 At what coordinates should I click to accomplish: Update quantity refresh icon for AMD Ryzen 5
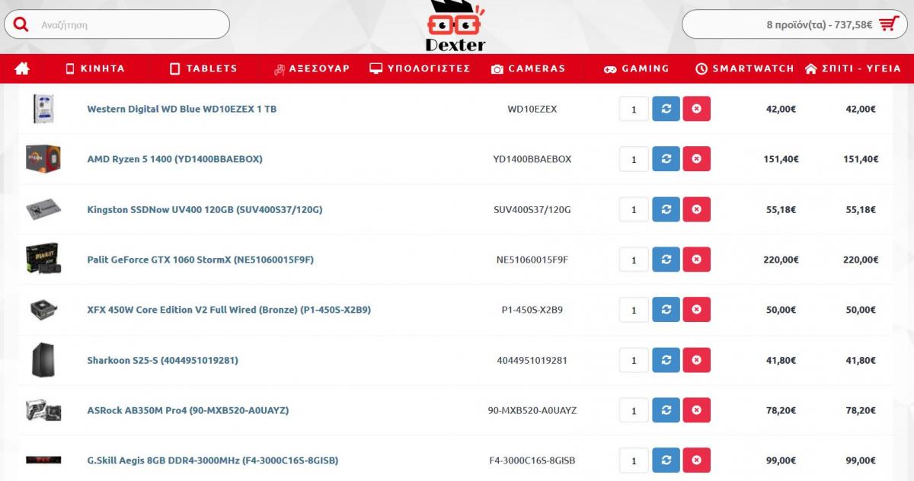click(x=666, y=159)
